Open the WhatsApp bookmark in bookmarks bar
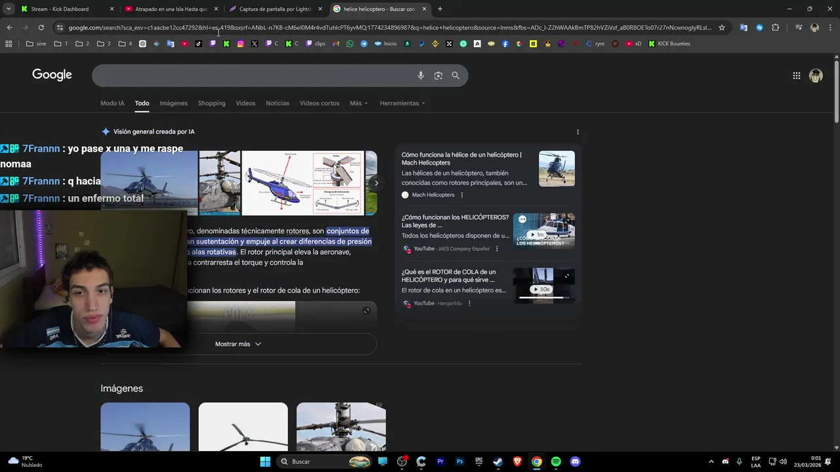 click(350, 44)
